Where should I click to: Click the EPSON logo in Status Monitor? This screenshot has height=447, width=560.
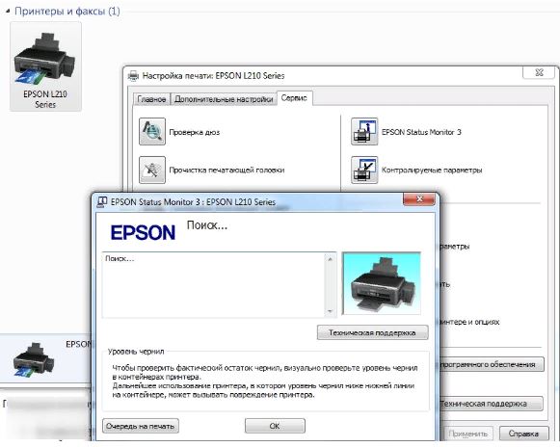[x=143, y=233]
